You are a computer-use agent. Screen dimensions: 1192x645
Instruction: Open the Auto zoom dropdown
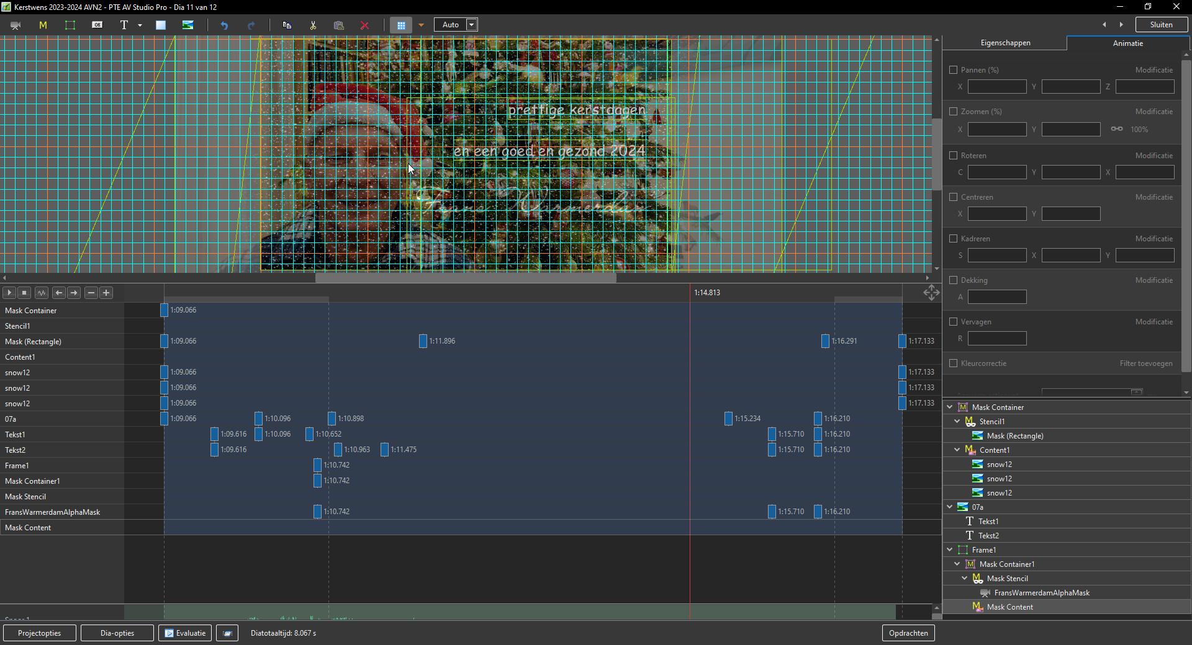tap(472, 25)
